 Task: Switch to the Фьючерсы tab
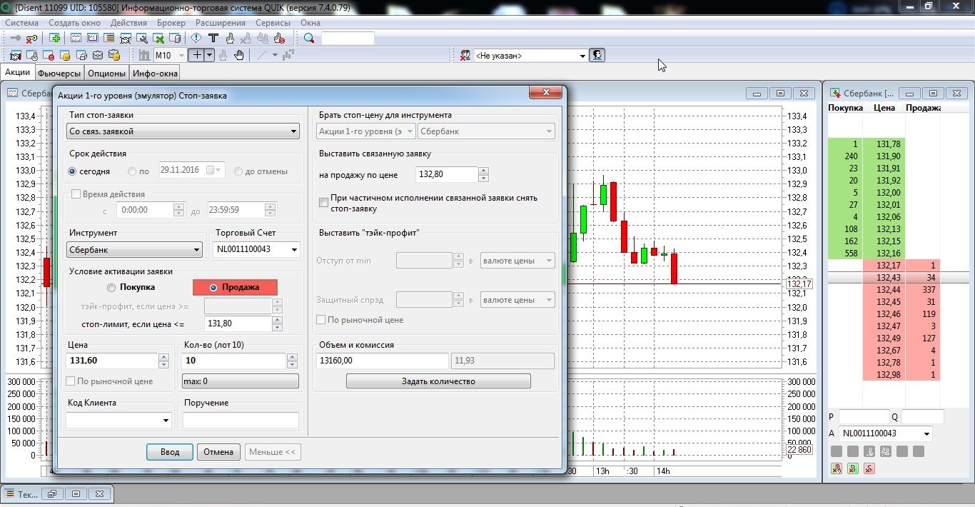point(59,73)
